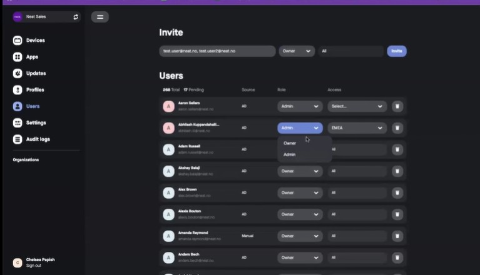Click Chelsea Papish profile avatar
Screen dimensions: 480x275
pos(18,262)
